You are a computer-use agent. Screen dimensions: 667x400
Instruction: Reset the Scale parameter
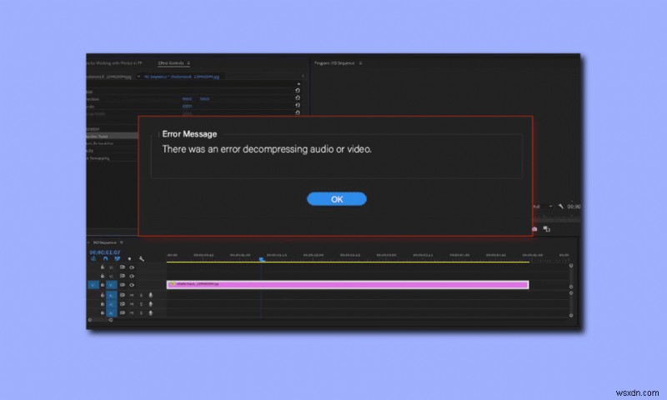298,105
